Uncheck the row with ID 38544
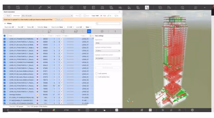This screenshot has width=214, height=118. (x=5, y=39)
